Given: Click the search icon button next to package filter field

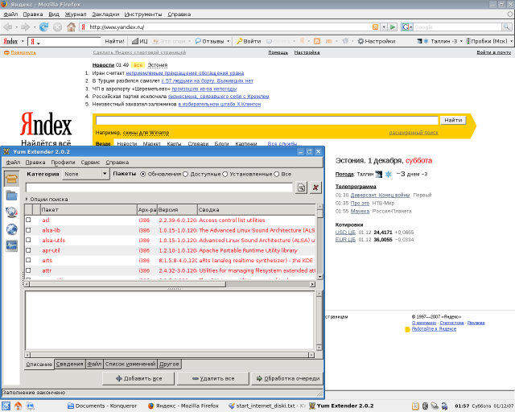Looking at the screenshot, I should (301, 187).
